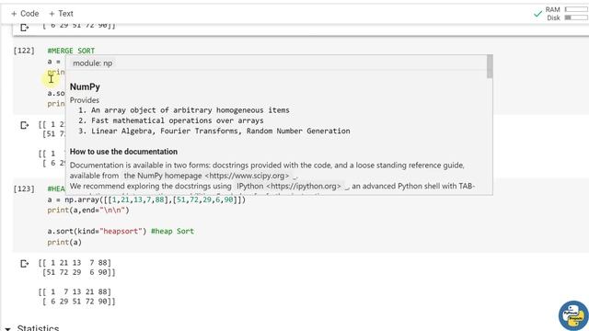Add a new Code cell
Image resolution: width=589 pixels, height=331 pixels.
25,14
